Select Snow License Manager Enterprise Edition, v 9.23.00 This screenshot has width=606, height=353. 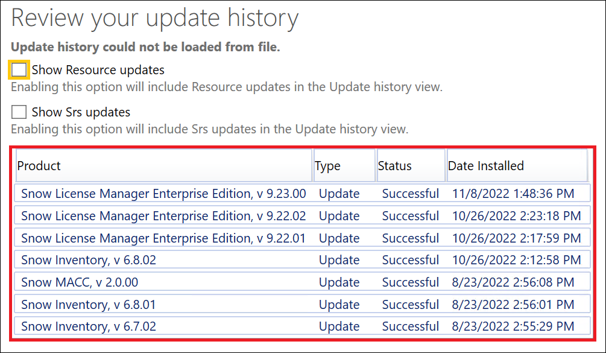302,193
